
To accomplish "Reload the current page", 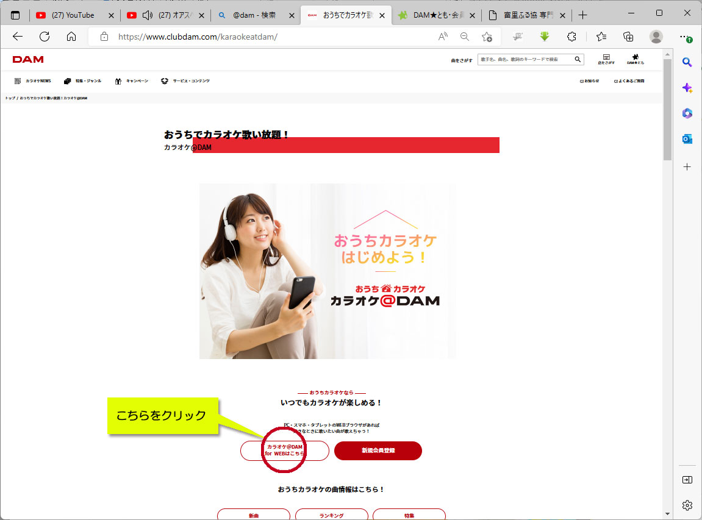I will [45, 37].
